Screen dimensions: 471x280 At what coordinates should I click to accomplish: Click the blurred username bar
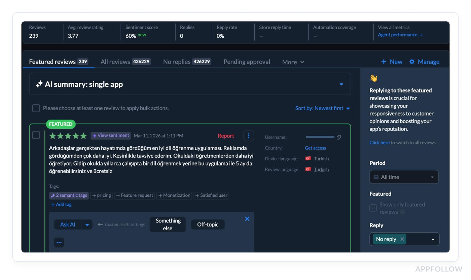click(x=320, y=137)
